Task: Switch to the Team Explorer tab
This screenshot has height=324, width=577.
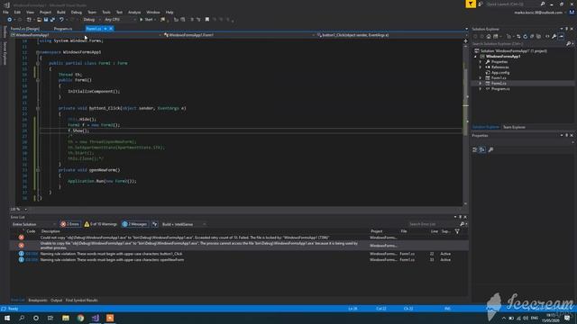Action: 514,127
